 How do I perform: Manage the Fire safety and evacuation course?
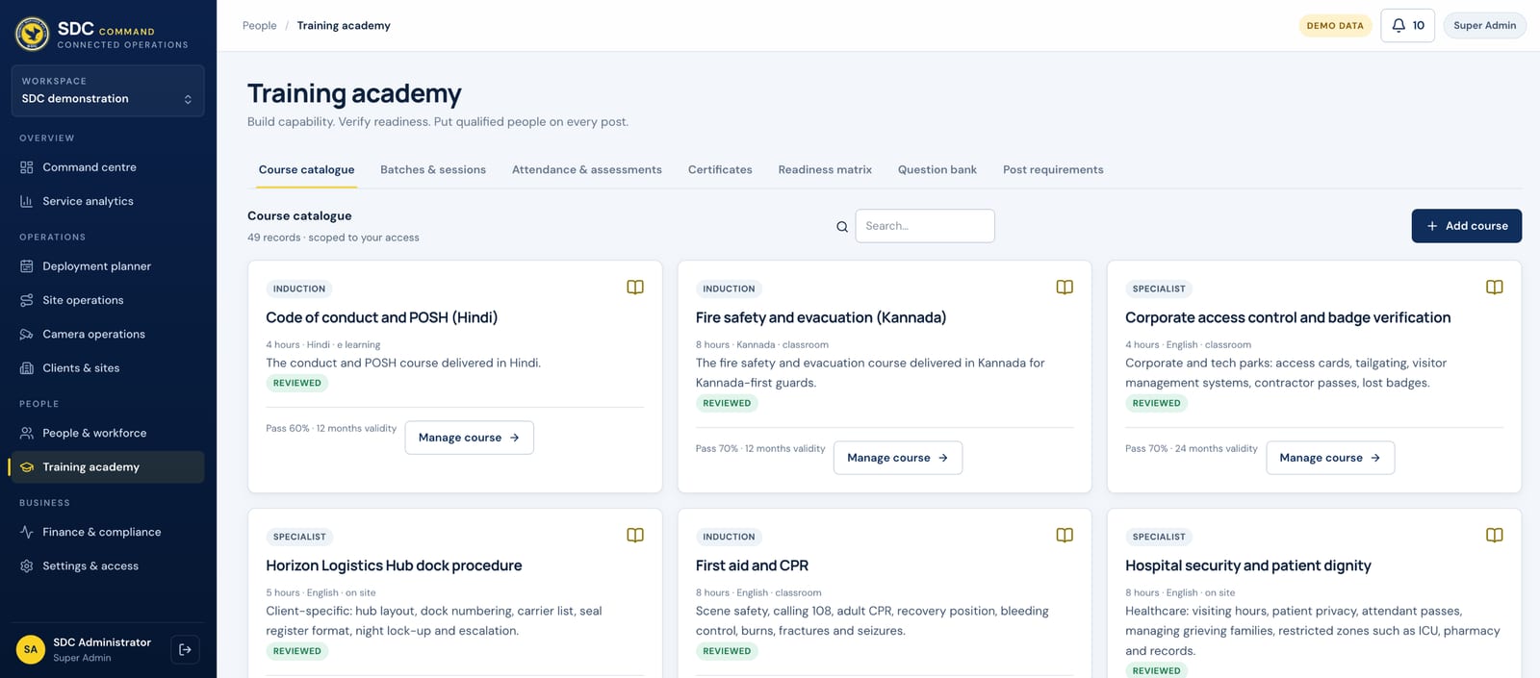coord(898,458)
